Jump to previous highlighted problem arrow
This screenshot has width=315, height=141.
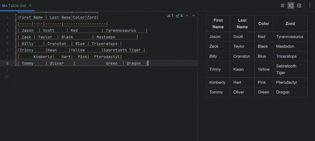click(187, 16)
